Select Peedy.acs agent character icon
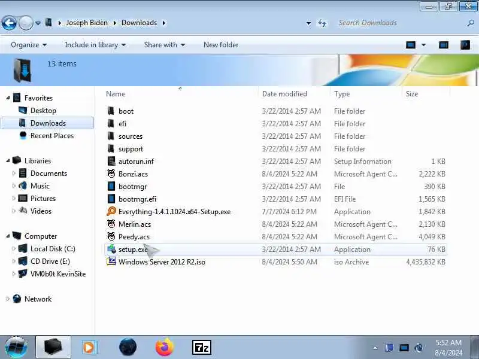Screen dimensions: 479x359 (111, 236)
